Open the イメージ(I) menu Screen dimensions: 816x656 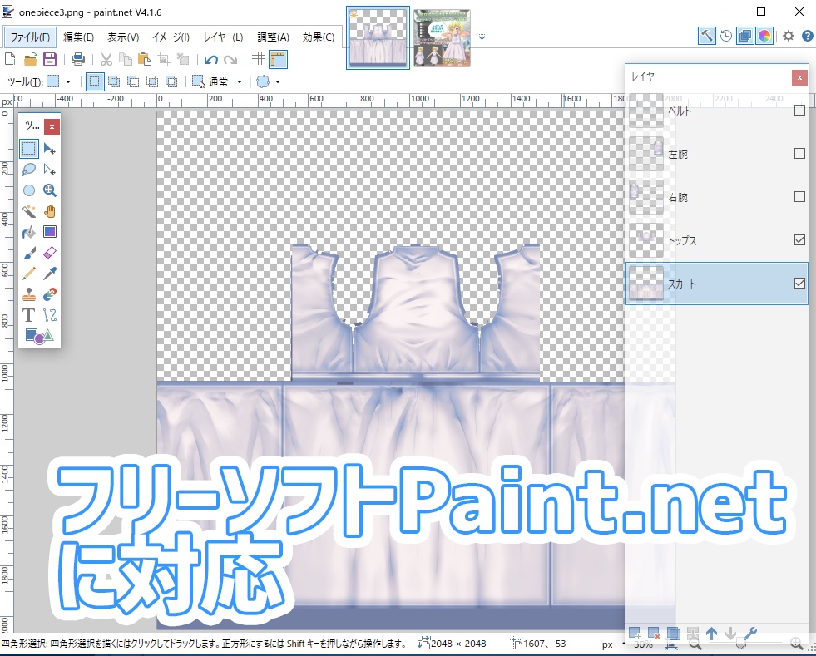pos(171,37)
